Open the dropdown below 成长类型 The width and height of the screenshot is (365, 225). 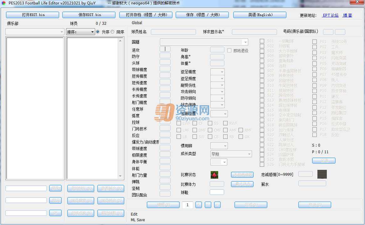(x=219, y=162)
